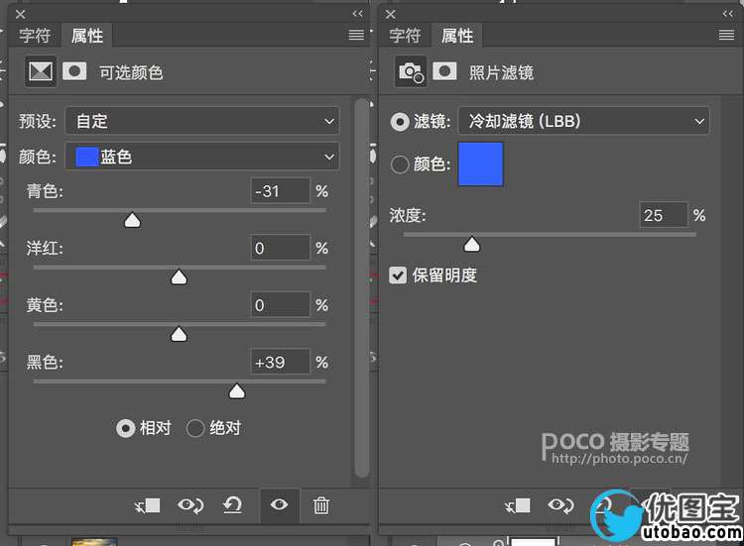The width and height of the screenshot is (744, 546).
Task: View previous state in Photo Filter panel
Action: (560, 505)
